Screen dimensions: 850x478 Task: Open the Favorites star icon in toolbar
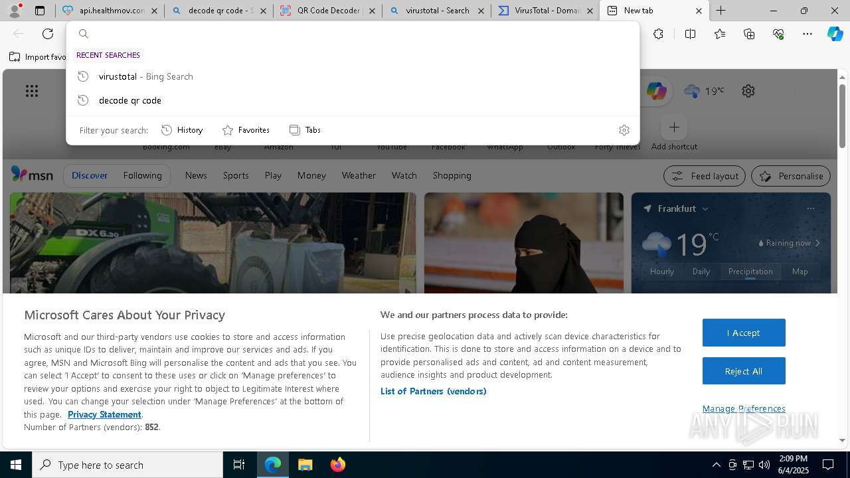pyautogui.click(x=720, y=34)
